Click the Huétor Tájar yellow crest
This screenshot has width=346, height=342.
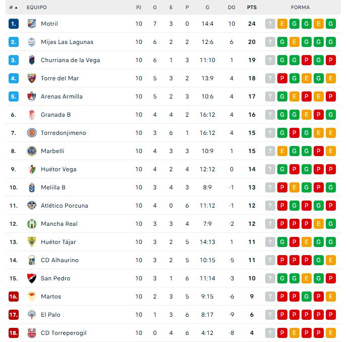pyautogui.click(x=31, y=242)
